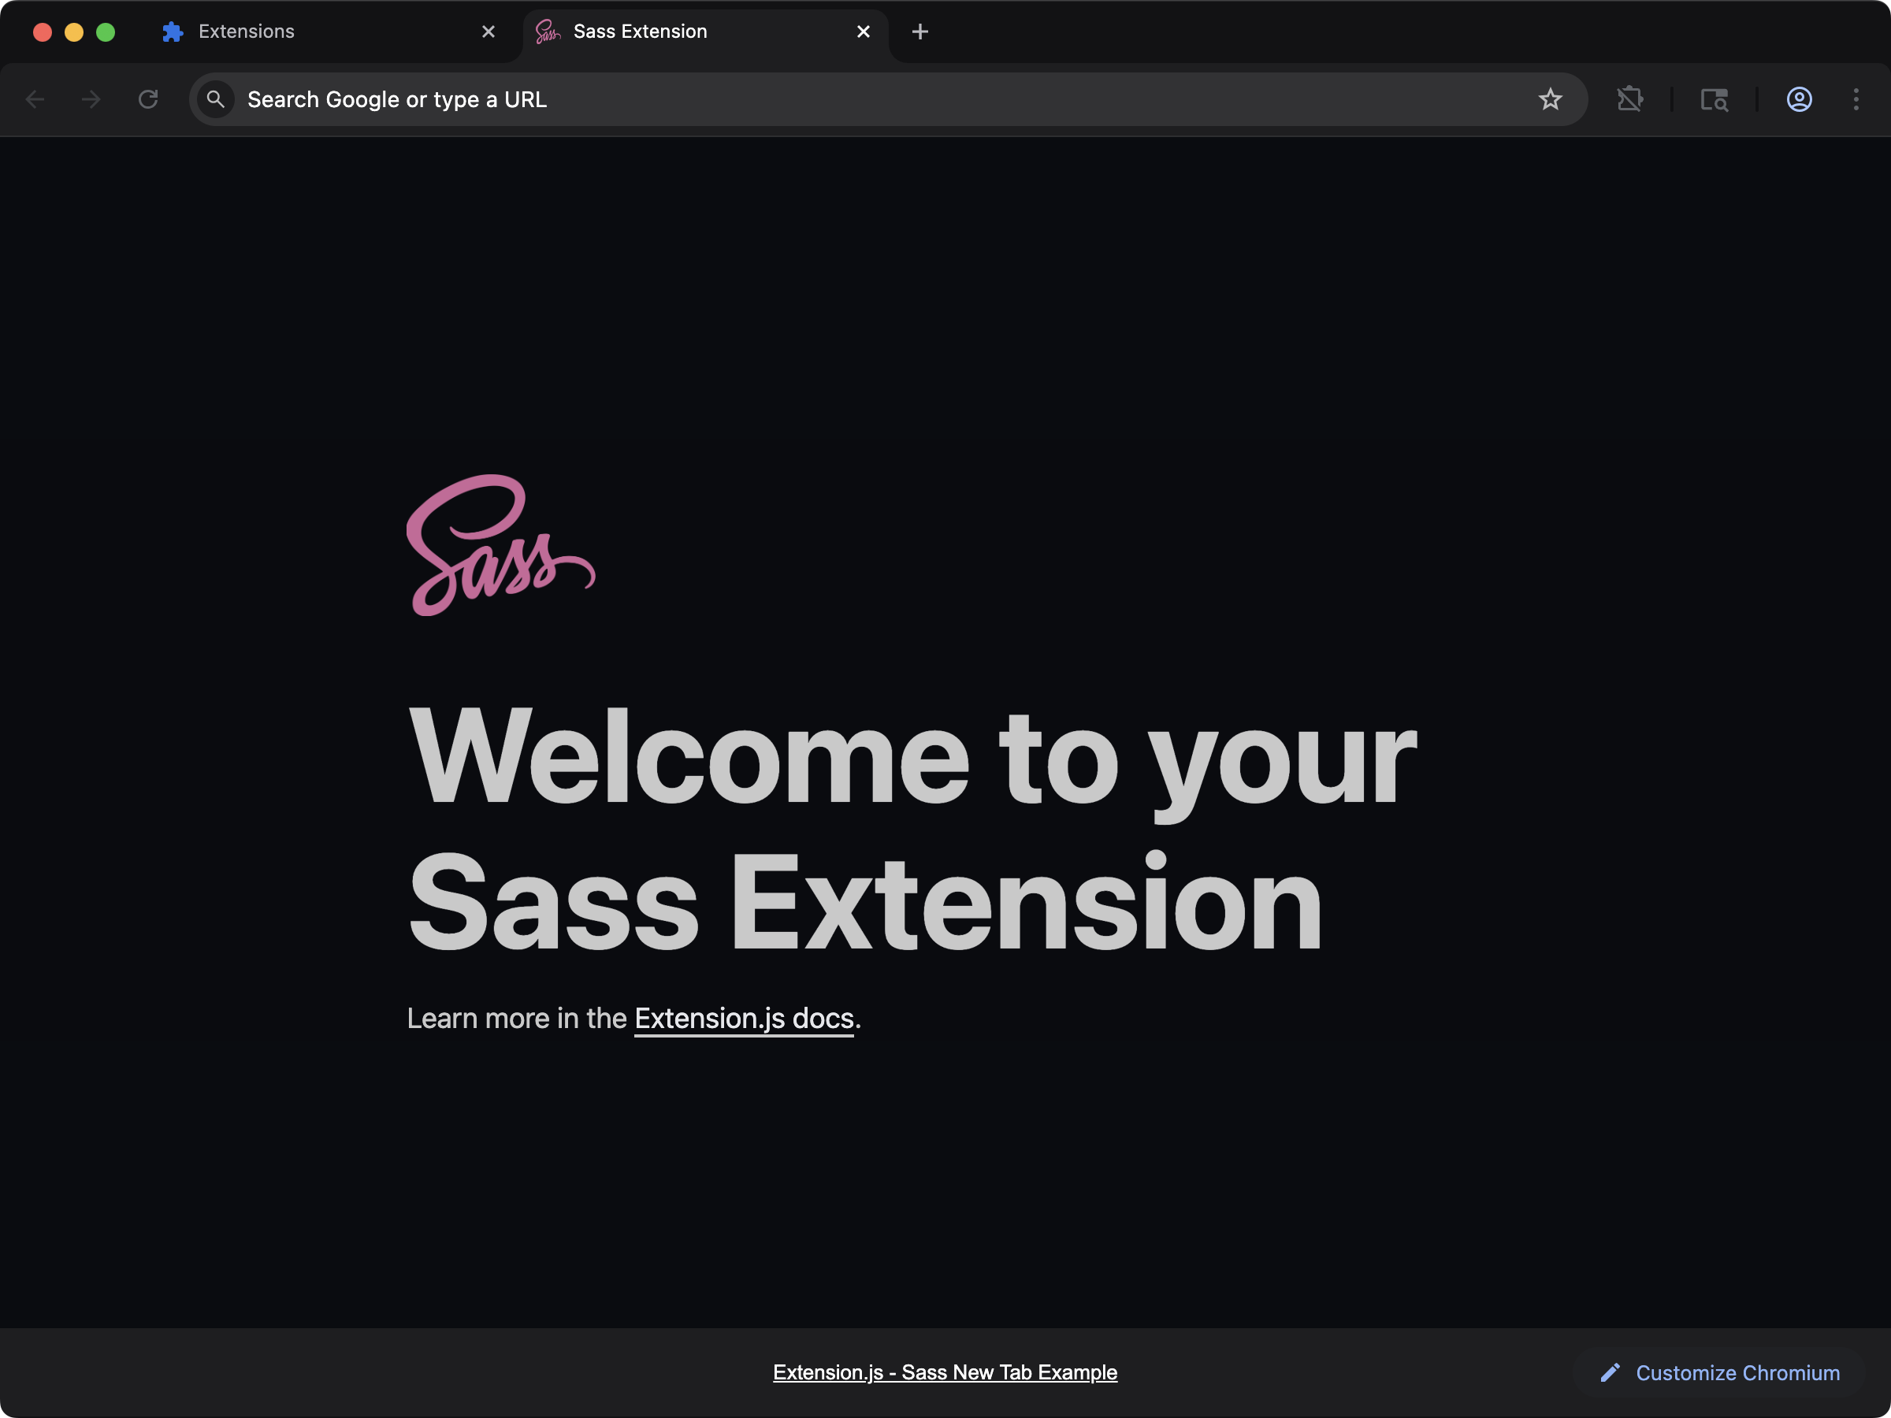Viewport: 1891px width, 1418px height.
Task: Open the extensions puzzle icon menu
Action: pyautogui.click(x=1629, y=99)
